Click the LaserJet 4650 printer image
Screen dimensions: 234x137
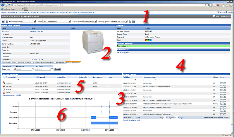click(x=93, y=42)
